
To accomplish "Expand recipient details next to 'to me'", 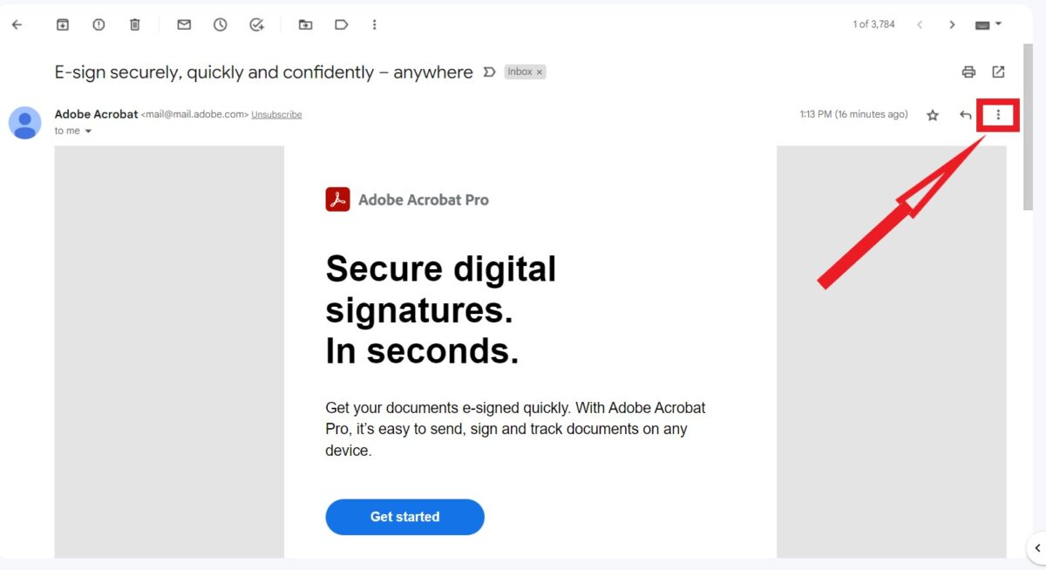I will point(88,132).
